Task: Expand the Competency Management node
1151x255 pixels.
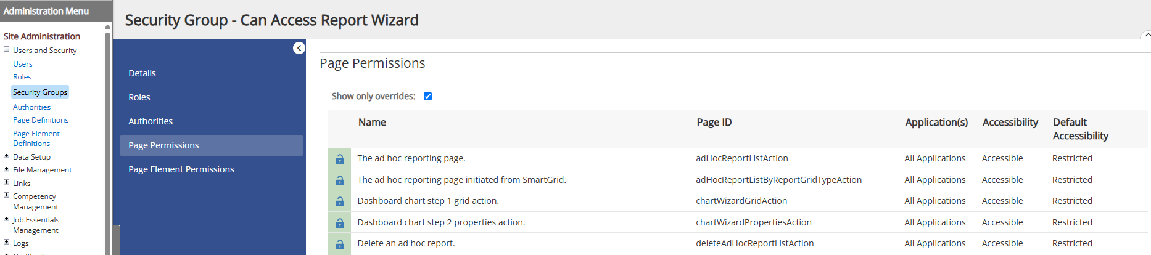Action: (x=7, y=195)
